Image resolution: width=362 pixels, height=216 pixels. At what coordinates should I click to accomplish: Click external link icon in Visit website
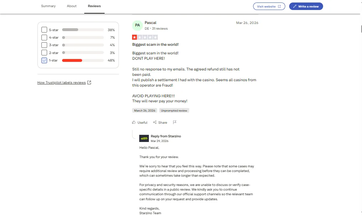click(x=279, y=6)
